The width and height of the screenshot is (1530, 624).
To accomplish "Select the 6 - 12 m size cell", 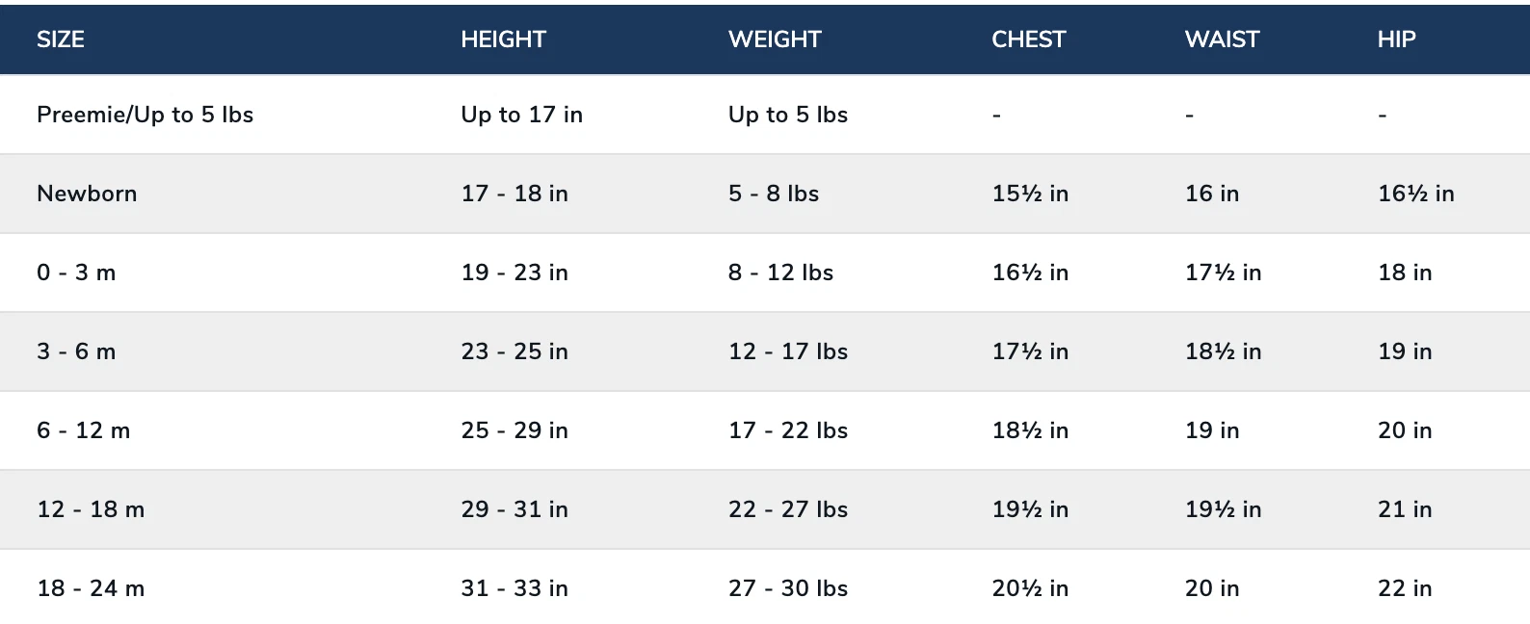I will 84,430.
